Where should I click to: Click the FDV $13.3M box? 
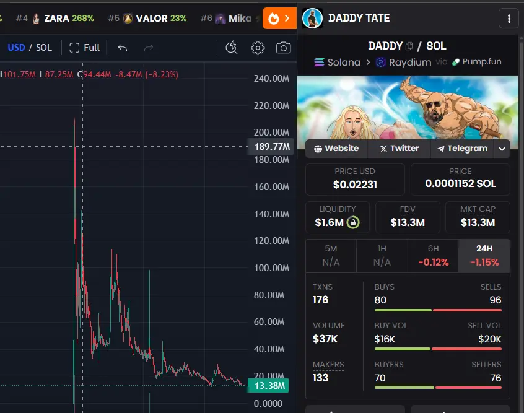tap(408, 217)
